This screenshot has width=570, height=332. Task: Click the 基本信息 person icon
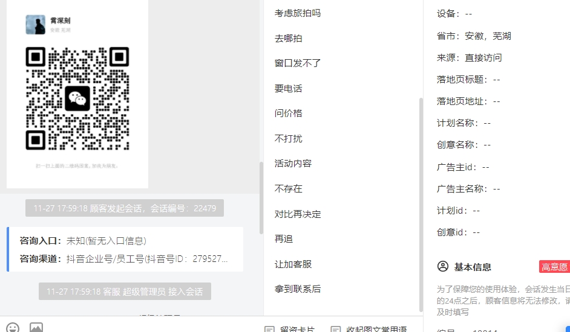443,266
